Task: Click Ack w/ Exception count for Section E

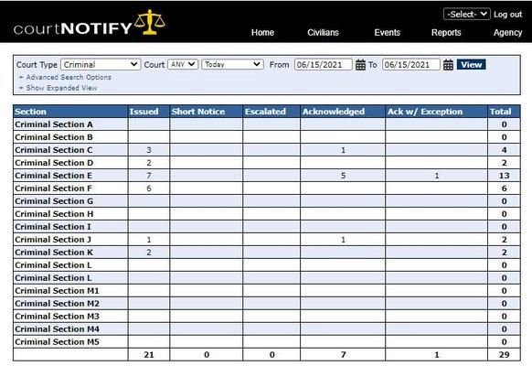Action: [x=437, y=176]
